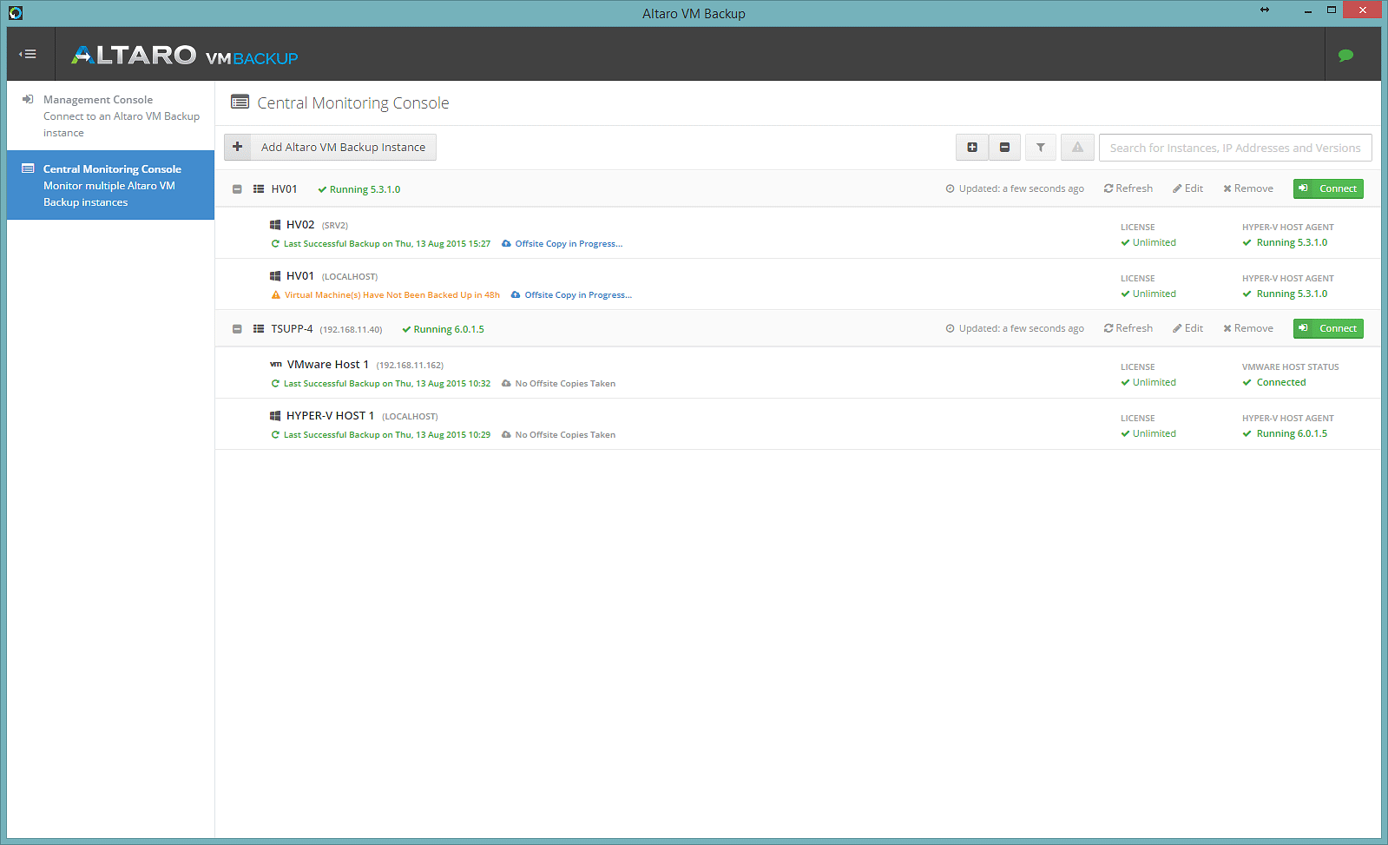This screenshot has height=845, width=1388.
Task: Click the Altaro VM Backup logo
Action: tap(185, 56)
